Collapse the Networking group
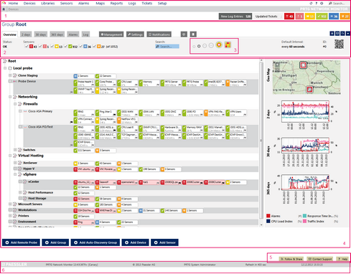Viewport: 351px width, 274px height. 10,97
